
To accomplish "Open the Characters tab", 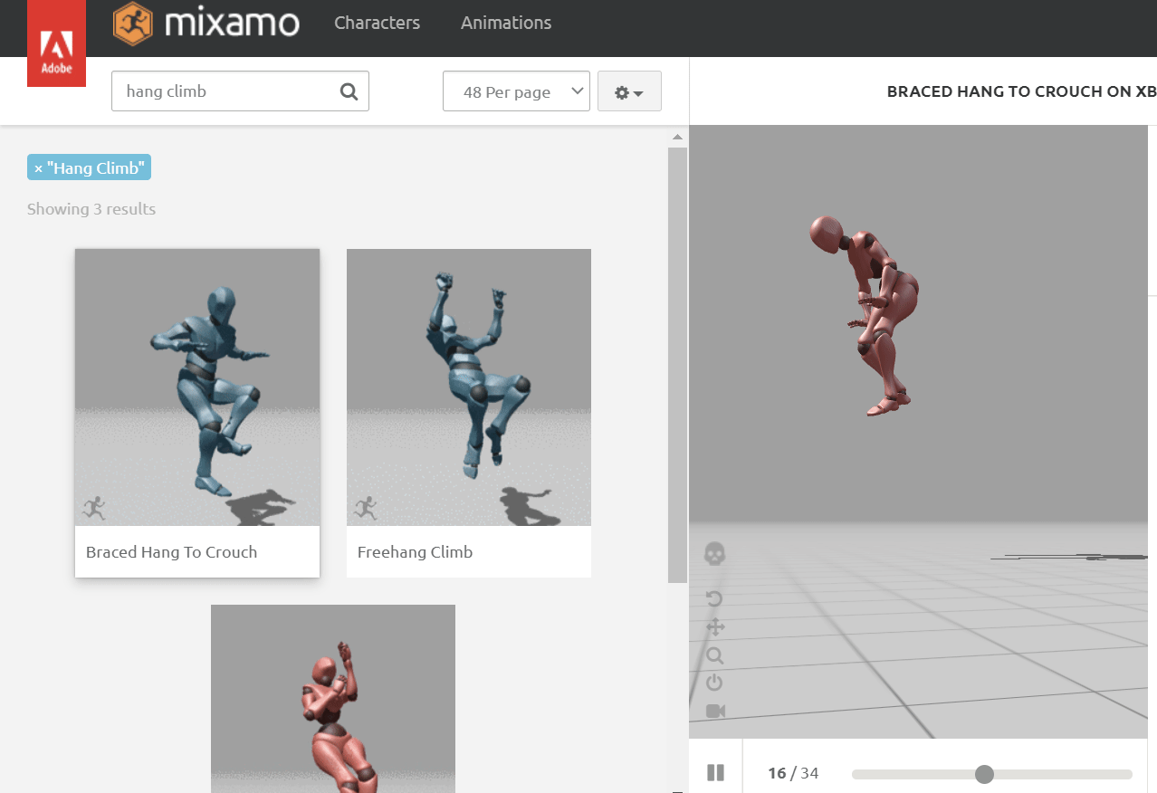I will 377,24.
